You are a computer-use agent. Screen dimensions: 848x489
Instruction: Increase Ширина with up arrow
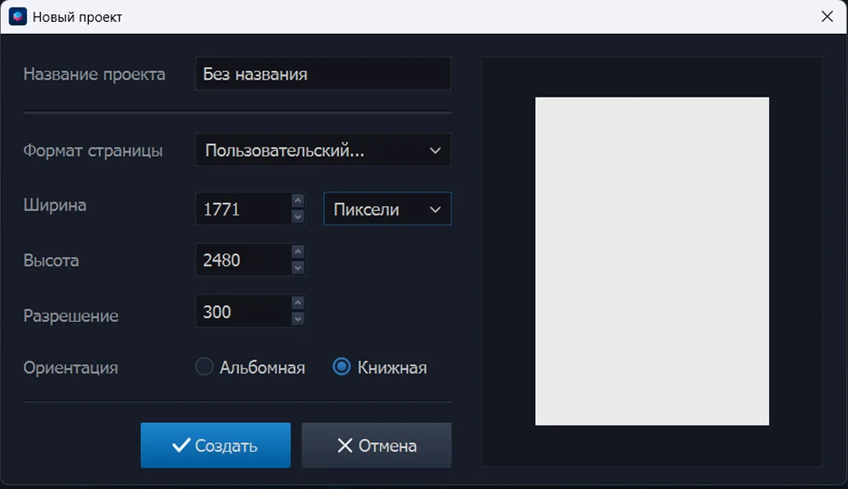point(298,201)
